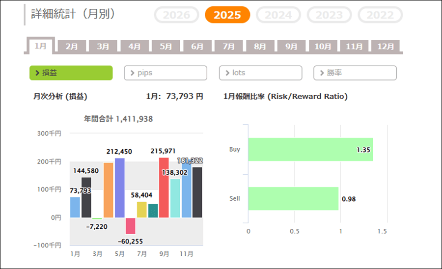Click the Sell bar in ratio chart

[x=293, y=199]
